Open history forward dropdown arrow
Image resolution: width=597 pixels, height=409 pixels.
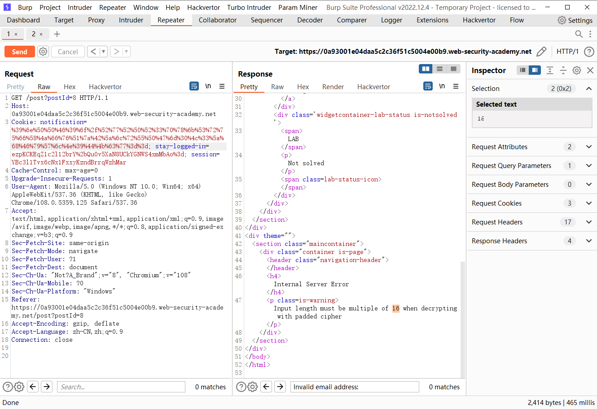point(126,52)
